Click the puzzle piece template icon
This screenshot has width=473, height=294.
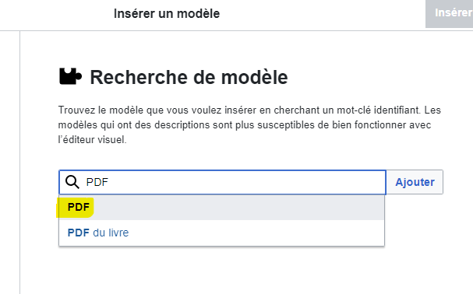click(x=70, y=76)
